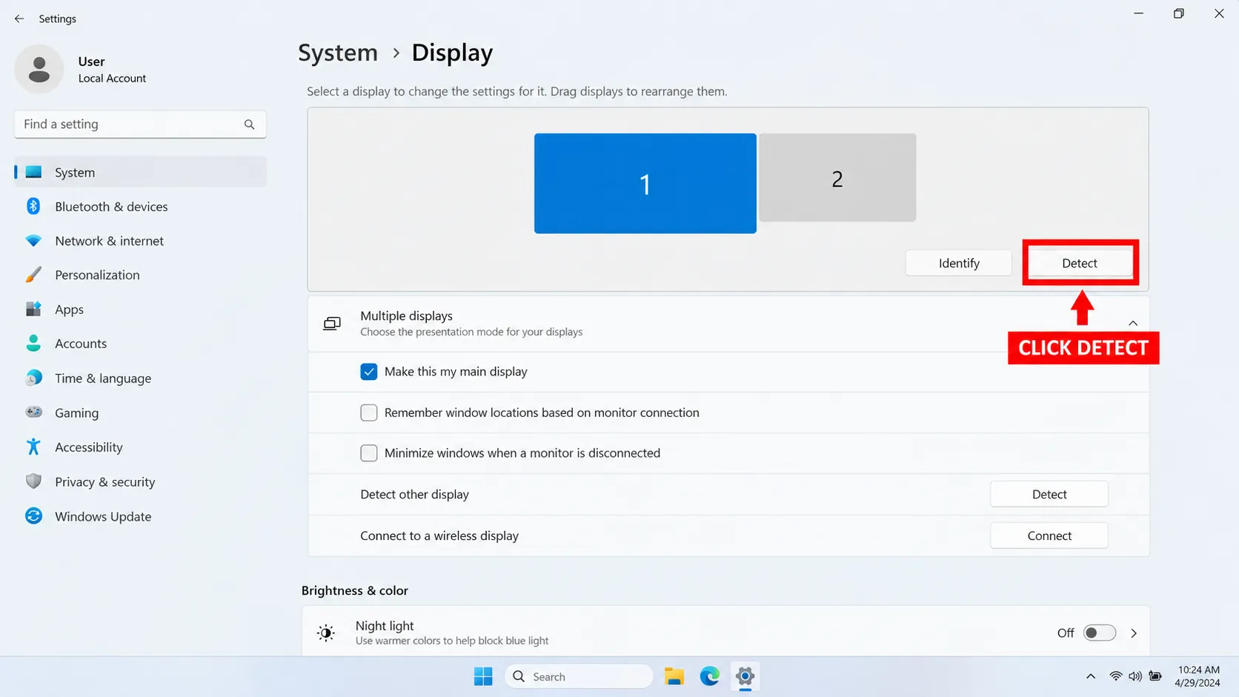Viewport: 1239px width, 697px height.
Task: Open the clock and date flyout
Action: pyautogui.click(x=1198, y=676)
